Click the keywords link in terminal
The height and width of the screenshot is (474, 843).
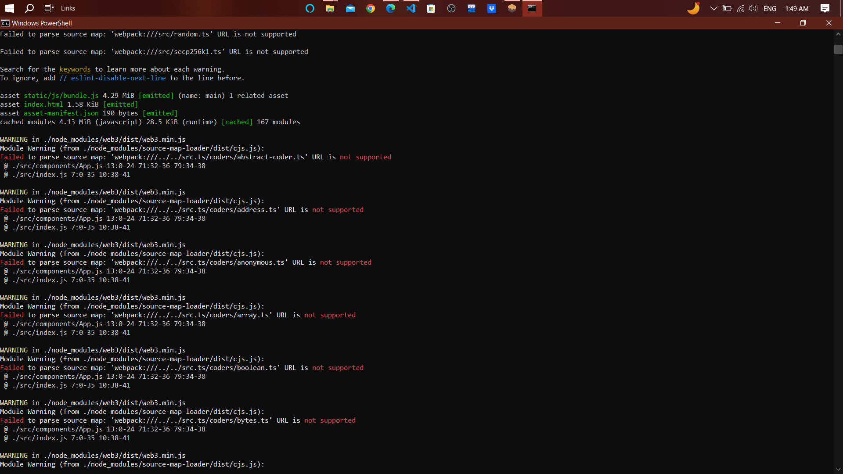[x=75, y=69]
